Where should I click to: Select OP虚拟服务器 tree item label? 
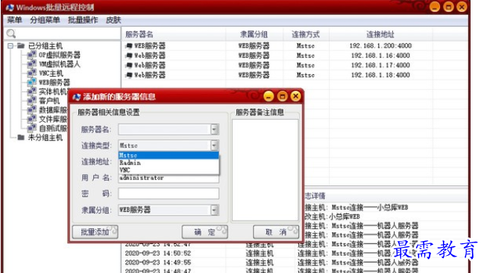pyautogui.click(x=59, y=55)
